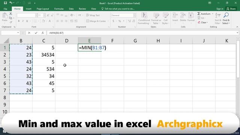Open Format as Table gallery
The image size is (240, 135).
pyautogui.click(x=156, y=18)
